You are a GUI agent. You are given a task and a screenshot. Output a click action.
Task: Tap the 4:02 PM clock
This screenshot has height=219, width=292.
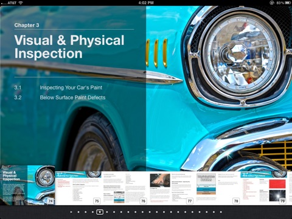click(146, 3)
